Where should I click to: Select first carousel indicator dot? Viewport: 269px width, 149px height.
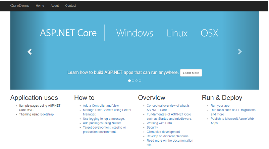coord(129,81)
